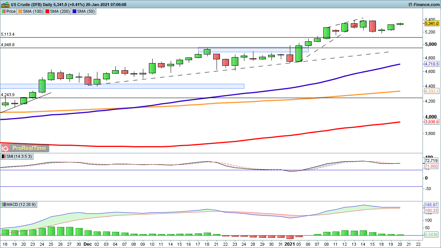Click the ProRealTime watermark text
This screenshot has width=441, height=248.
(x=29, y=148)
